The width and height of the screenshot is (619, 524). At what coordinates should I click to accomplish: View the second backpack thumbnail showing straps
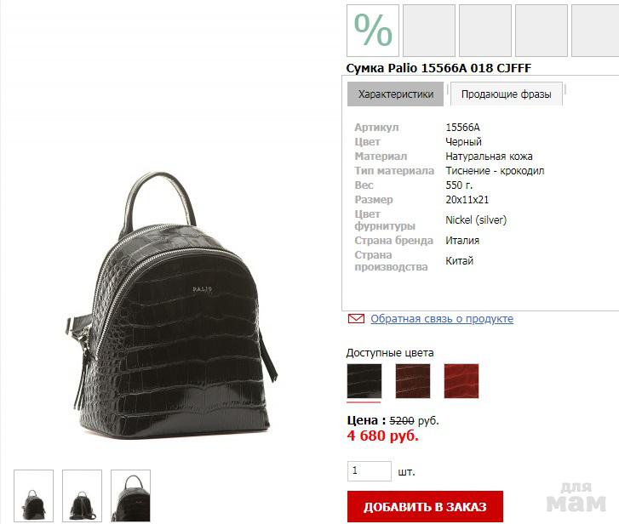pos(82,496)
